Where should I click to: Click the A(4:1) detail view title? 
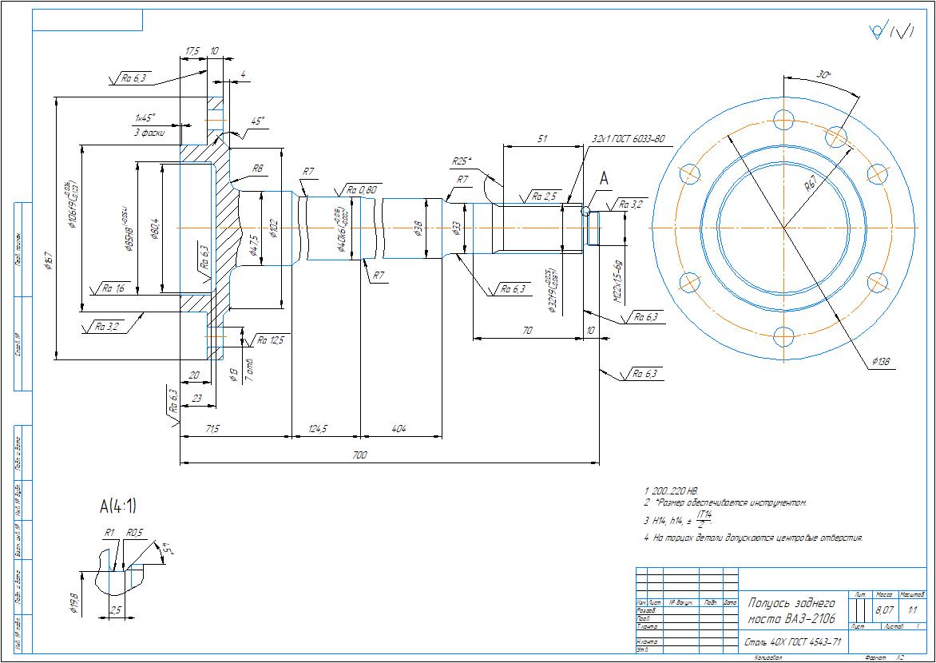[117, 506]
